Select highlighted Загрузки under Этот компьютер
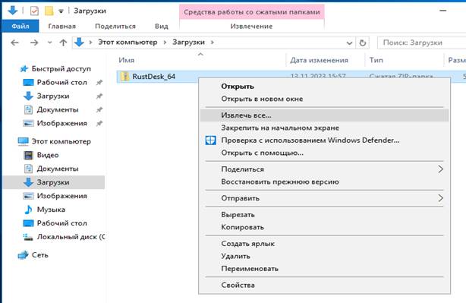This screenshot has height=303, width=466. click(x=54, y=182)
